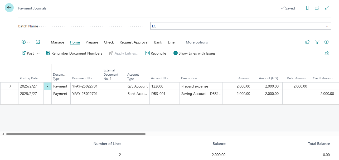Expand the Post dropdown arrow
This screenshot has height=160, width=339.
[x=38, y=53]
